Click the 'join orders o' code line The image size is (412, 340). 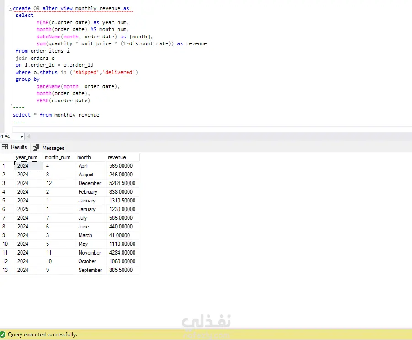(x=35, y=58)
